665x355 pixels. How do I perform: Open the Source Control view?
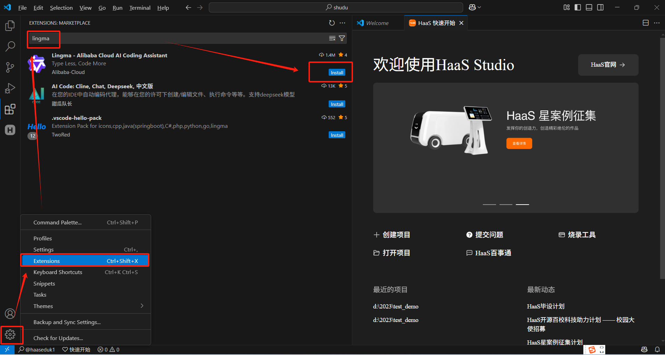[10, 67]
